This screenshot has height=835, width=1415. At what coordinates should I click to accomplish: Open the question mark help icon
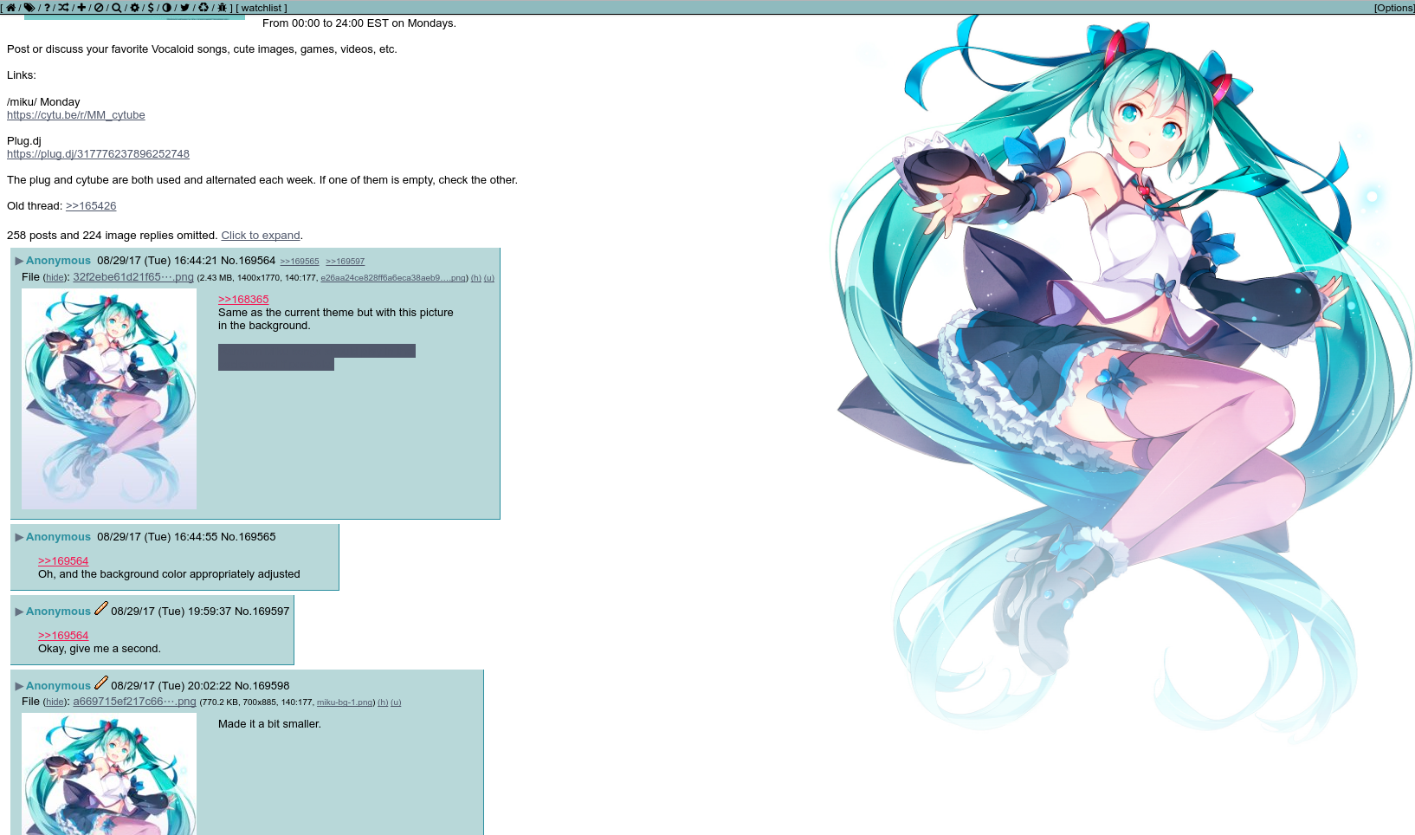click(47, 8)
